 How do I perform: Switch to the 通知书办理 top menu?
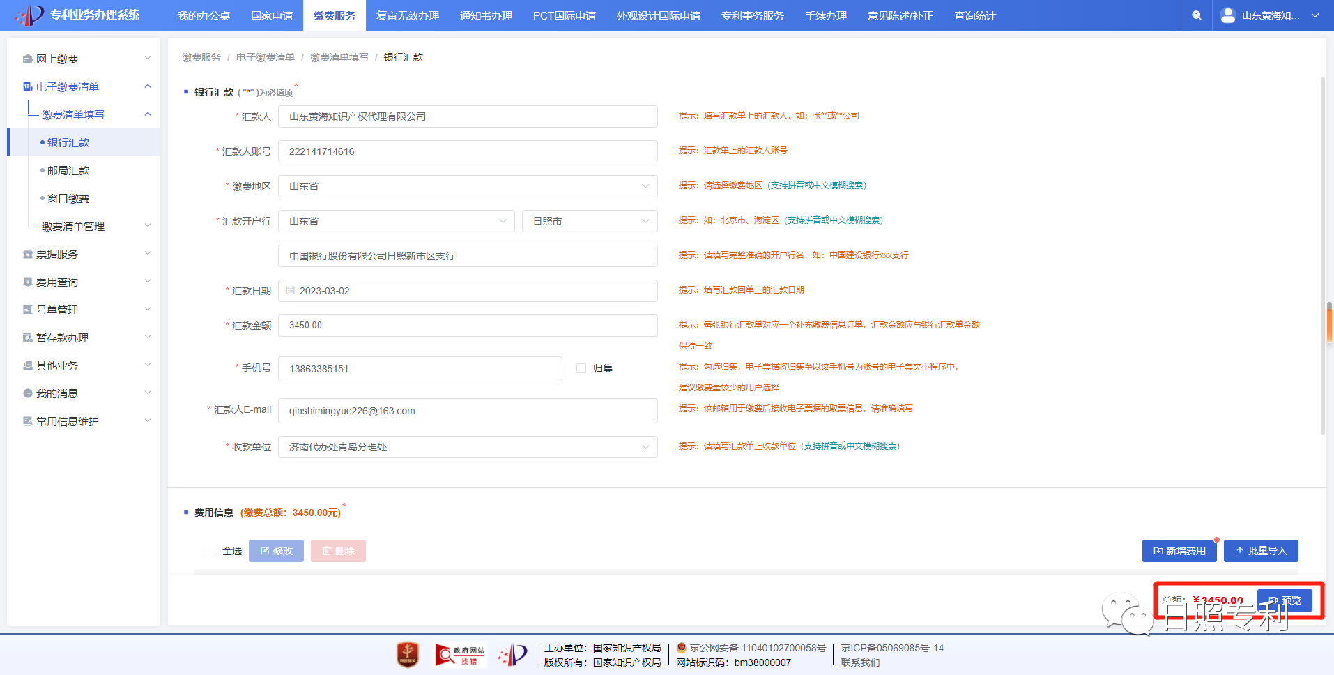pyautogui.click(x=486, y=15)
